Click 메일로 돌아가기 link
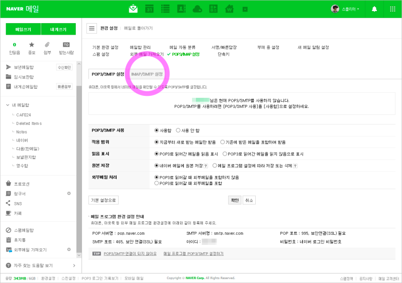The height and width of the screenshot is (283, 402). coord(138,28)
